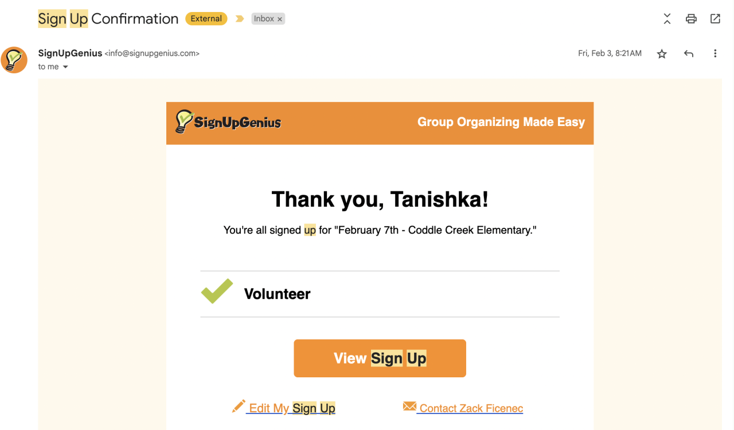The image size is (734, 430).
Task: Click the Inbox label chip
Action: (264, 19)
